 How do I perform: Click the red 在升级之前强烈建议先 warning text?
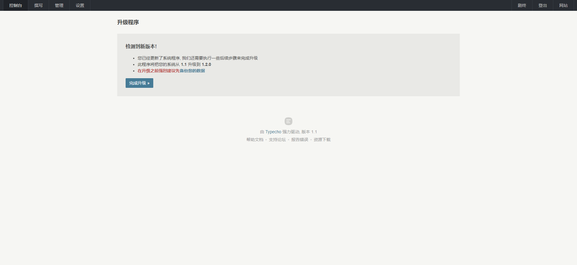(158, 71)
